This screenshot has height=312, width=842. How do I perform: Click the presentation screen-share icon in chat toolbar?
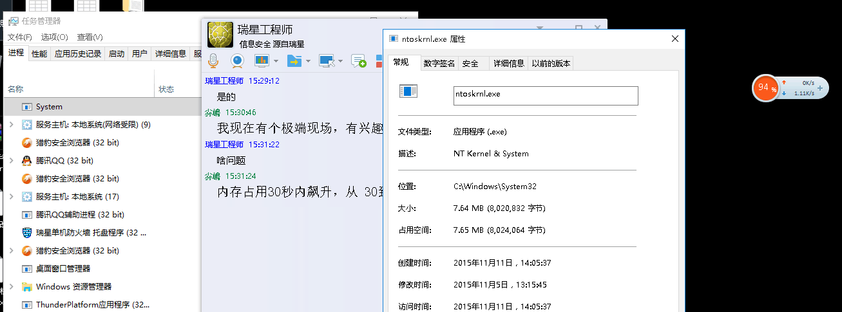pos(262,60)
